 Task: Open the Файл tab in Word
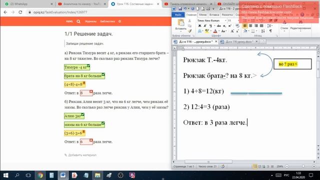pos(178,14)
